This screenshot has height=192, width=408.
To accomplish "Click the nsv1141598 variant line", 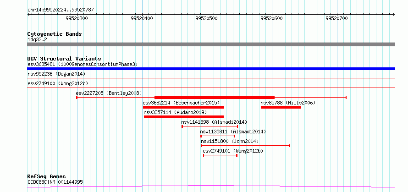I will pyautogui.click(x=210, y=126).
